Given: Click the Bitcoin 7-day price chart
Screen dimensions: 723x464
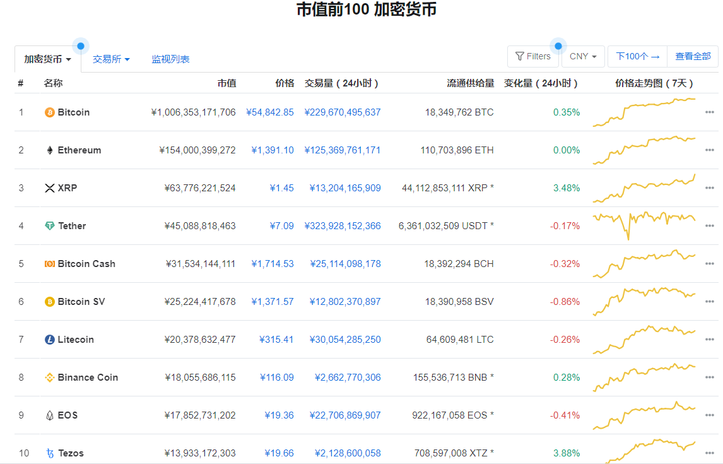Looking at the screenshot, I should tap(644, 112).
